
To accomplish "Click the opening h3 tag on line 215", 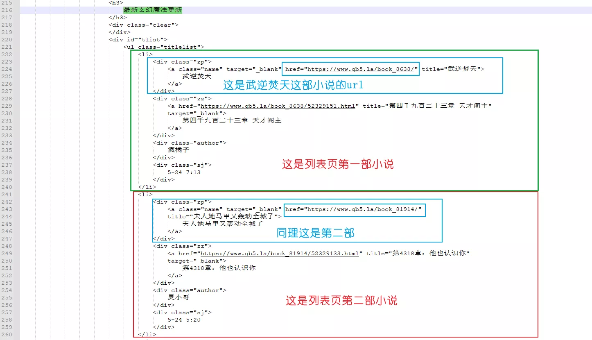I will pos(116,3).
